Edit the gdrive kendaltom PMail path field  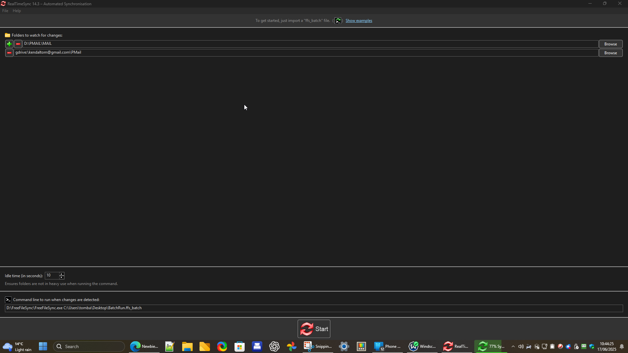[306, 53]
